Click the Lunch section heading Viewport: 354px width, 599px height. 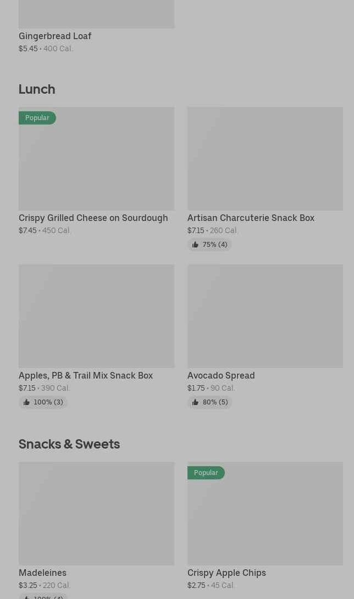tap(37, 89)
